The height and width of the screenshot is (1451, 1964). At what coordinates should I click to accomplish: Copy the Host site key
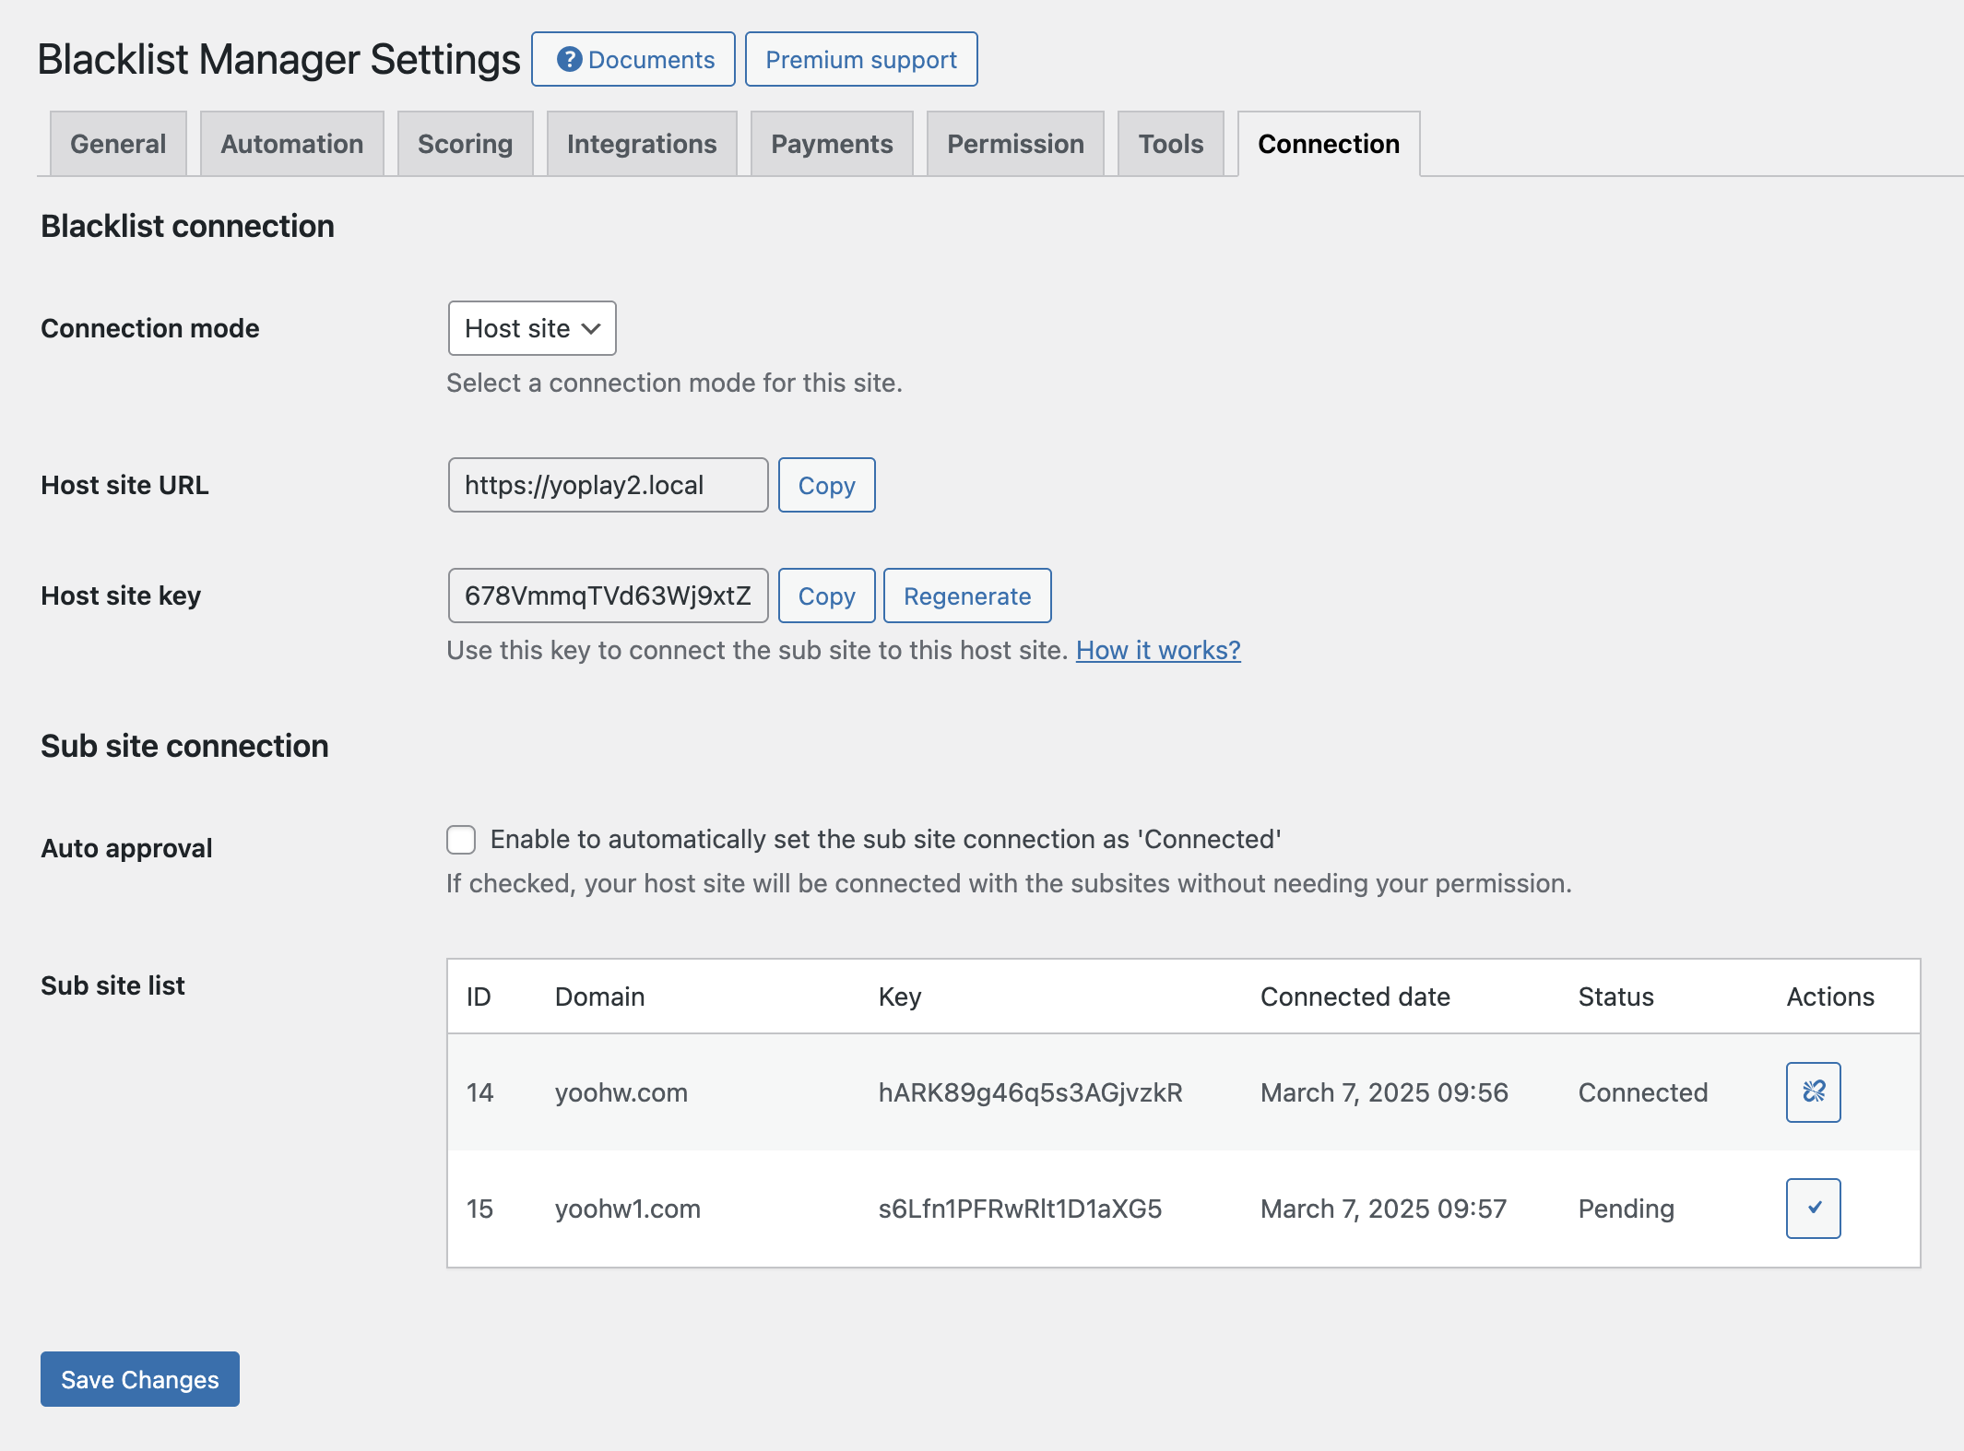[826, 596]
